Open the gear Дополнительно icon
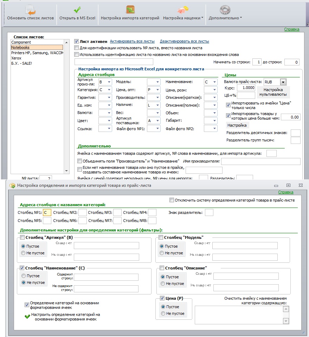The height and width of the screenshot is (337, 309). 225,9
